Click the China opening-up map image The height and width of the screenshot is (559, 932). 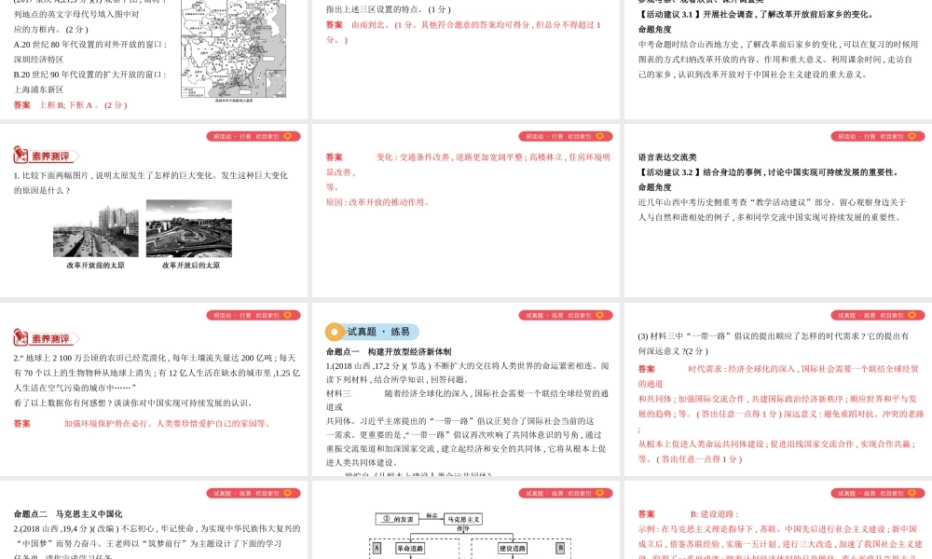(234, 50)
